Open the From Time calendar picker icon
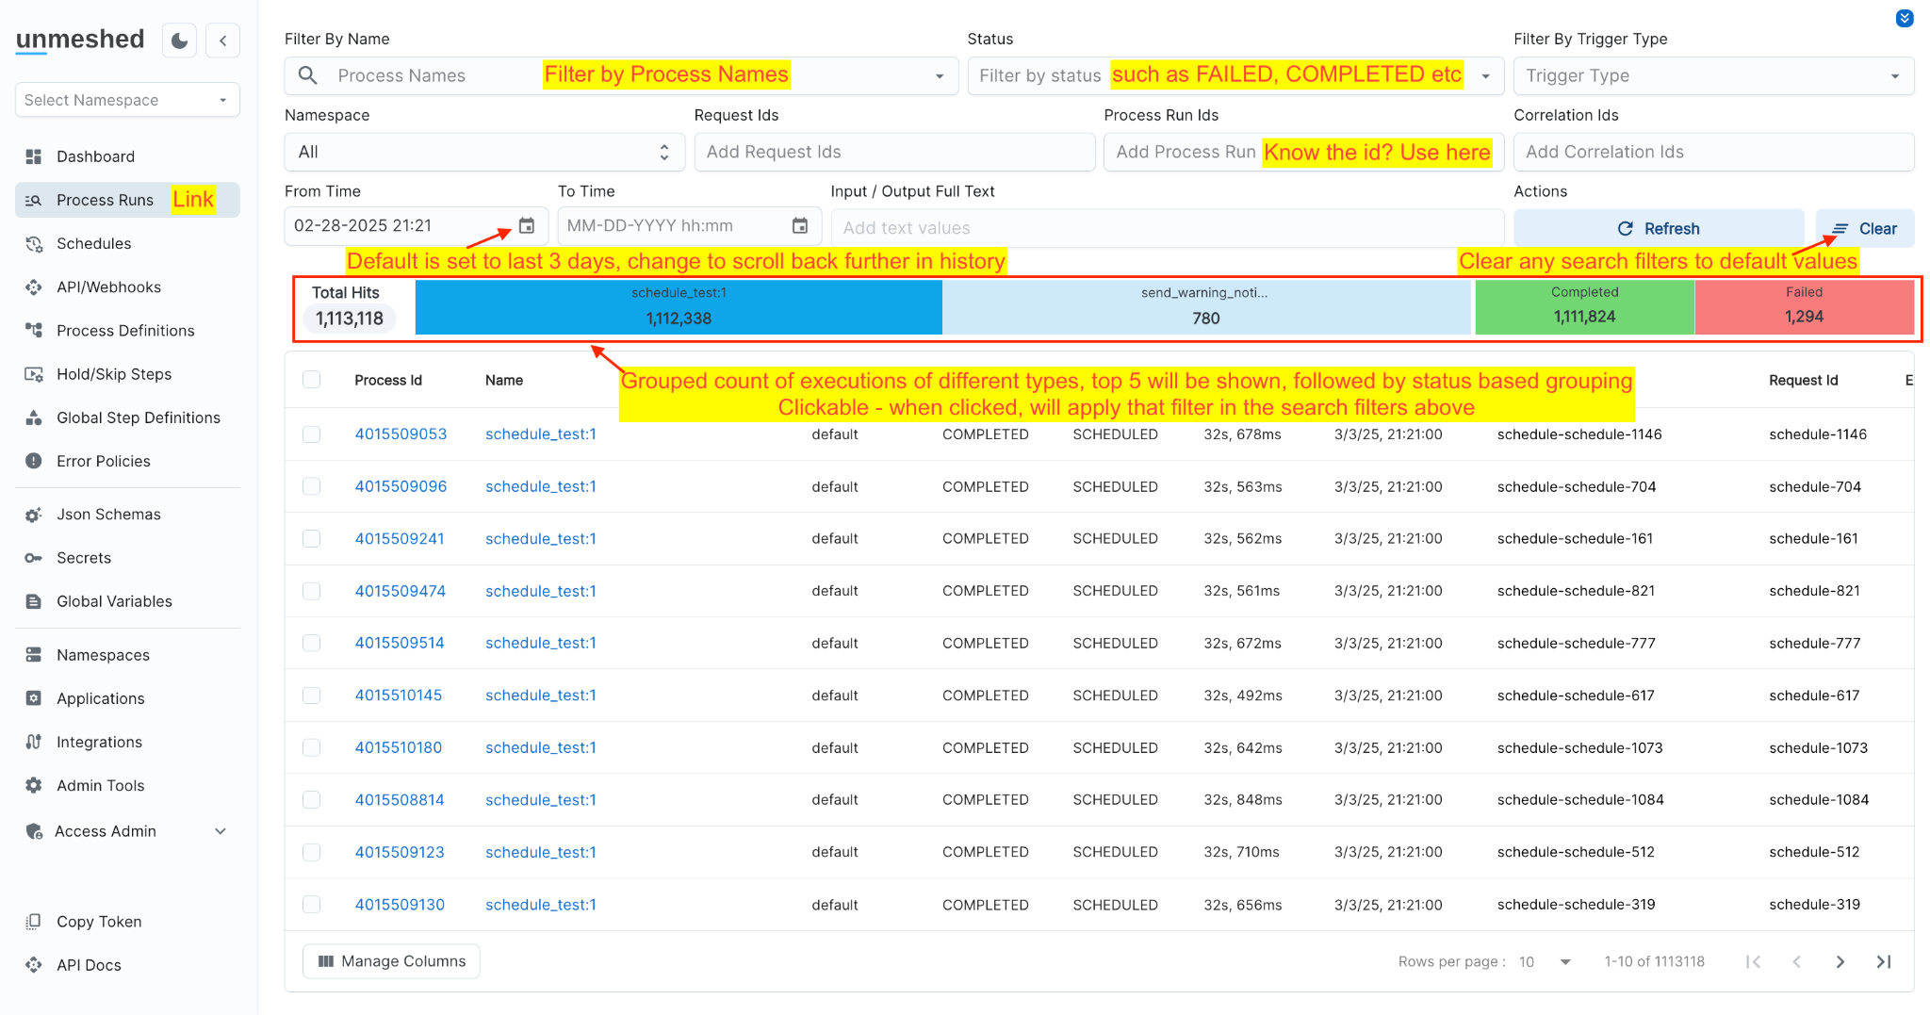This screenshot has height=1015, width=1930. click(527, 226)
